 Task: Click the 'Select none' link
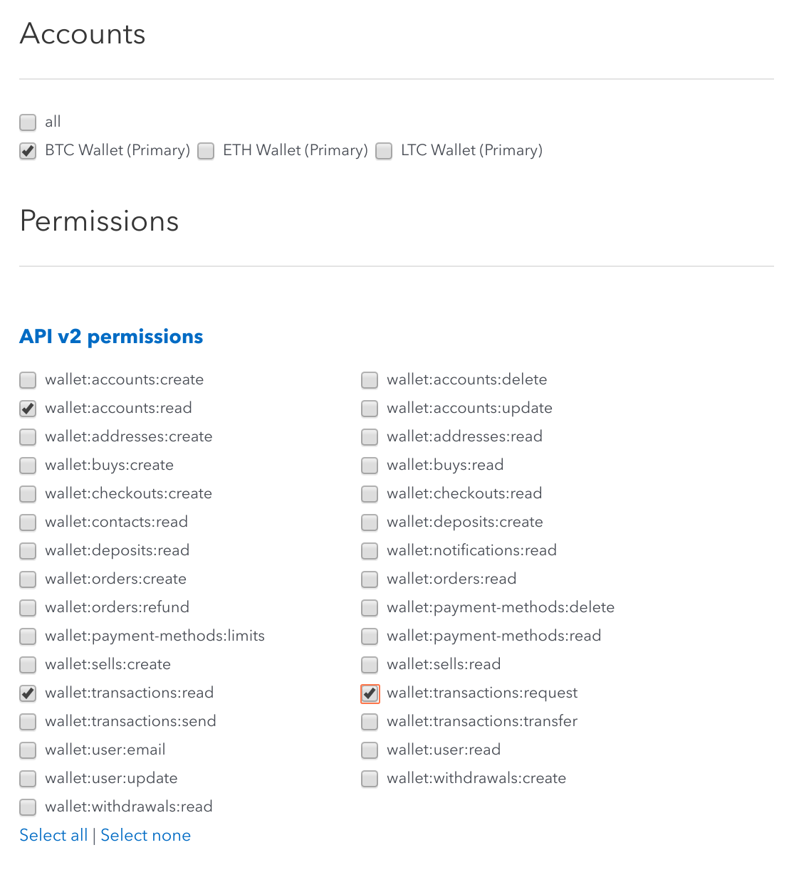pos(145,835)
